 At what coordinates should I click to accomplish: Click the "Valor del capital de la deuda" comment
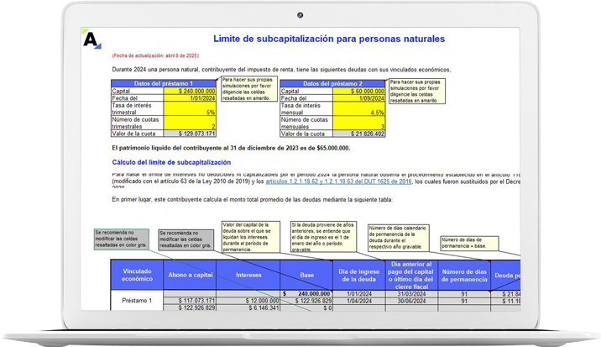tap(251, 236)
